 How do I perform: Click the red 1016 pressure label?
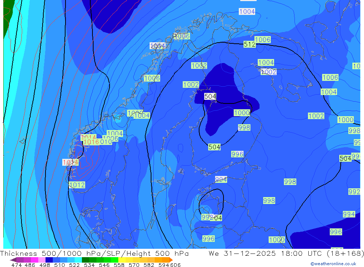(91, 142)
